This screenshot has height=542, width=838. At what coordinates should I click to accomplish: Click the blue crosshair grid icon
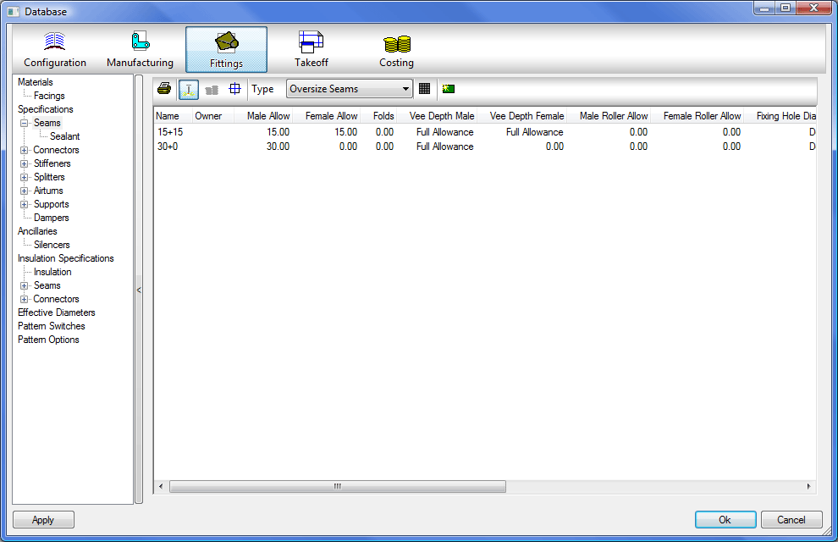tap(234, 89)
